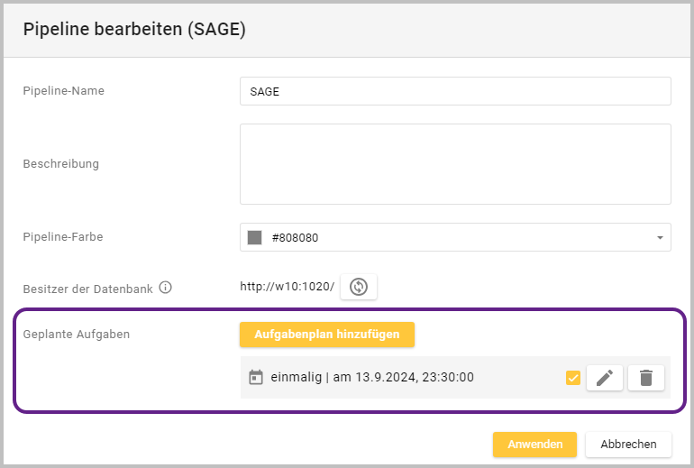
Task: Click the Pipeline bearbeiten (SAGE) dialog title
Action: [134, 30]
